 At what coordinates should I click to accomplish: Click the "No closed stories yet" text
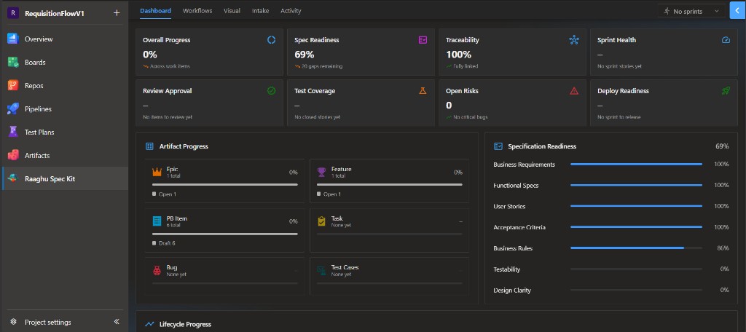click(318, 117)
